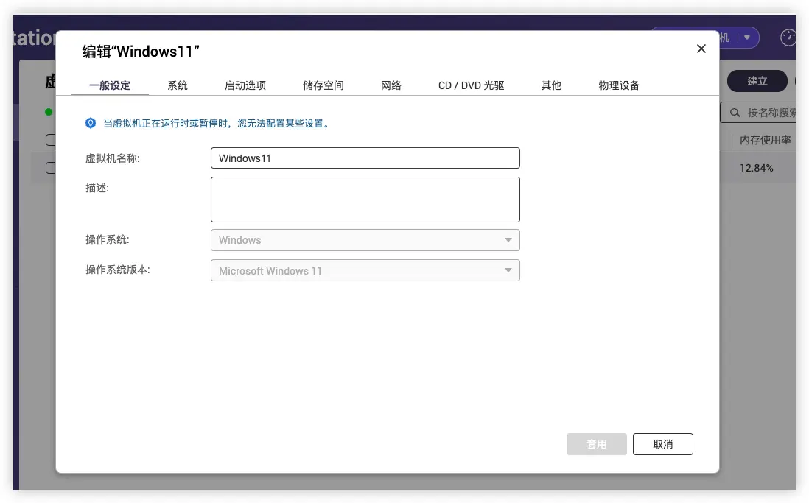809x503 pixels.
Task: Go to the 储存空间 tab
Action: point(323,85)
